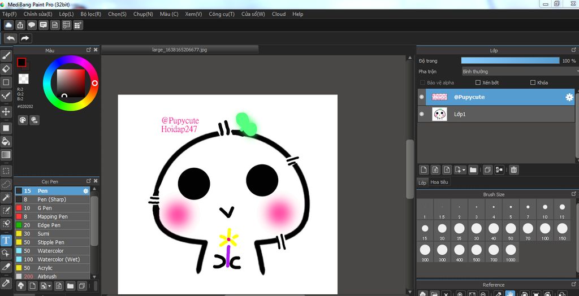The image size is (579, 296).
Task: Toggle visibility of @Pupycute layer
Action: (x=422, y=97)
